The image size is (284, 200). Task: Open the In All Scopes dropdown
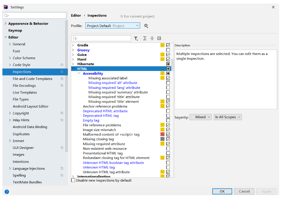coord(228,117)
